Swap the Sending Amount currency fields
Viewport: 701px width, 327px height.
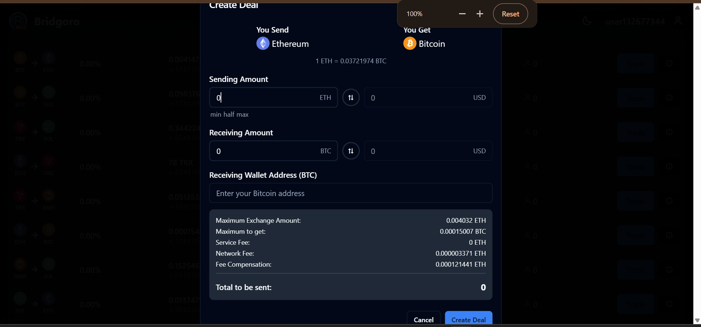point(351,98)
